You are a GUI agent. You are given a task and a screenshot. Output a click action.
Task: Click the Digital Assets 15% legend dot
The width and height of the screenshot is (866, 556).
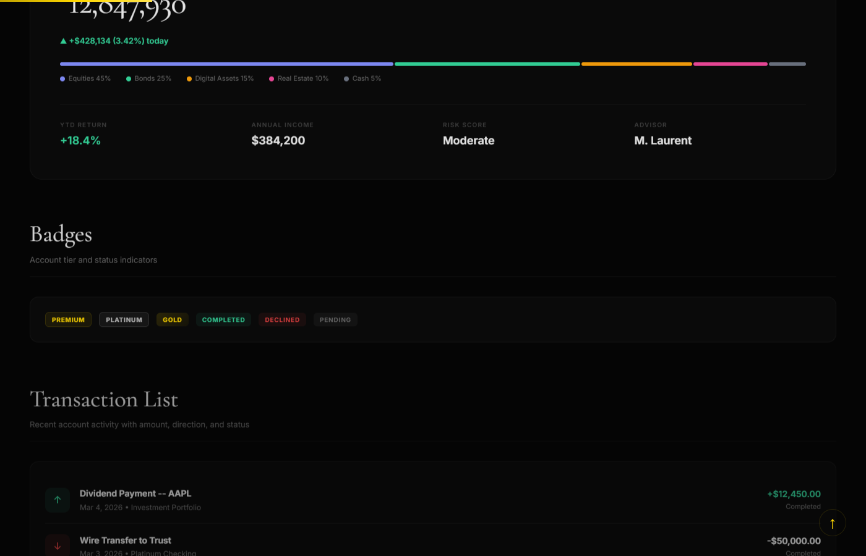click(x=189, y=79)
